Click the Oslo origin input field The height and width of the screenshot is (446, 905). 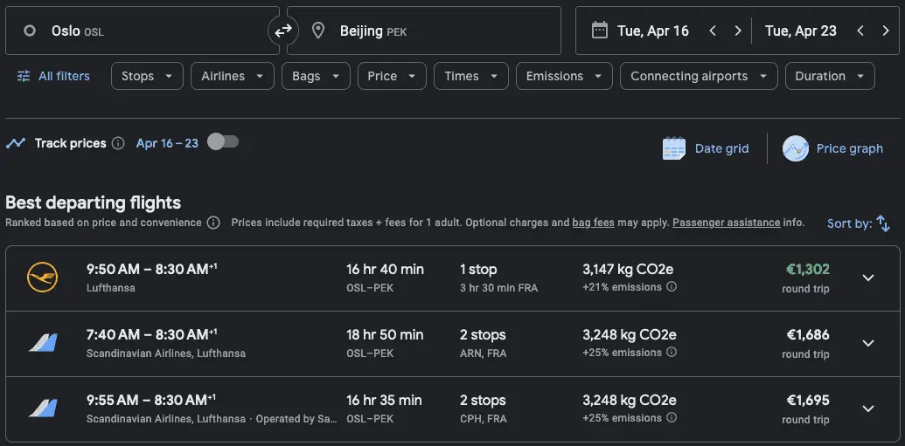140,31
